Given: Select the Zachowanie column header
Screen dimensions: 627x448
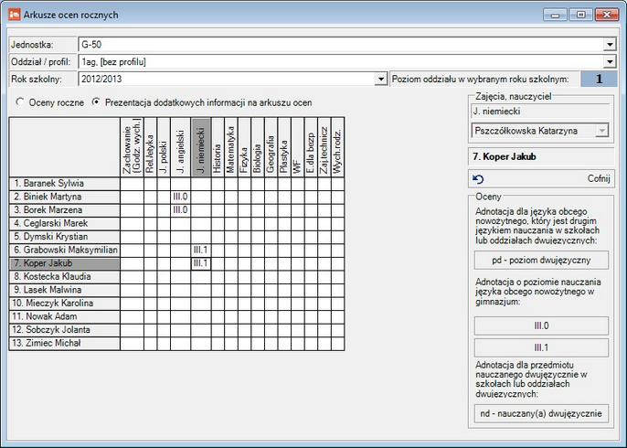Looking at the screenshot, I should pos(132,147).
